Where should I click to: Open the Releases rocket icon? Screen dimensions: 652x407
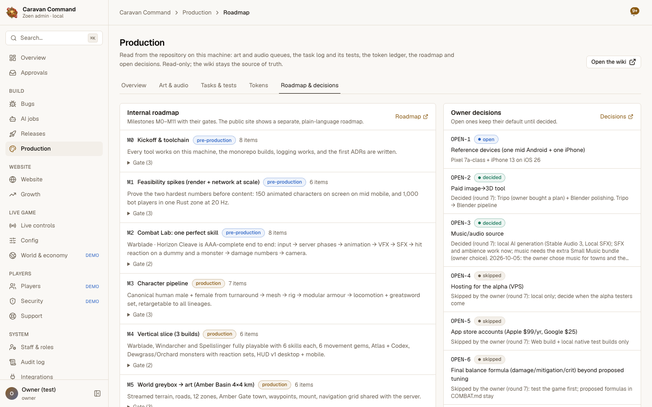click(x=13, y=134)
